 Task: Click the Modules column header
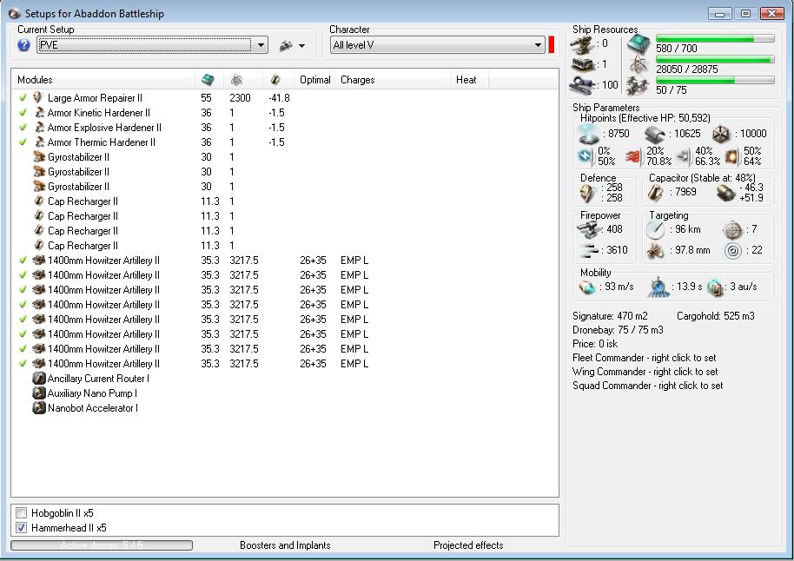[x=103, y=80]
